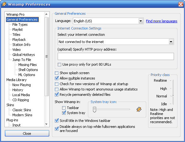Click Not connected to the internet combo box

point(116,42)
